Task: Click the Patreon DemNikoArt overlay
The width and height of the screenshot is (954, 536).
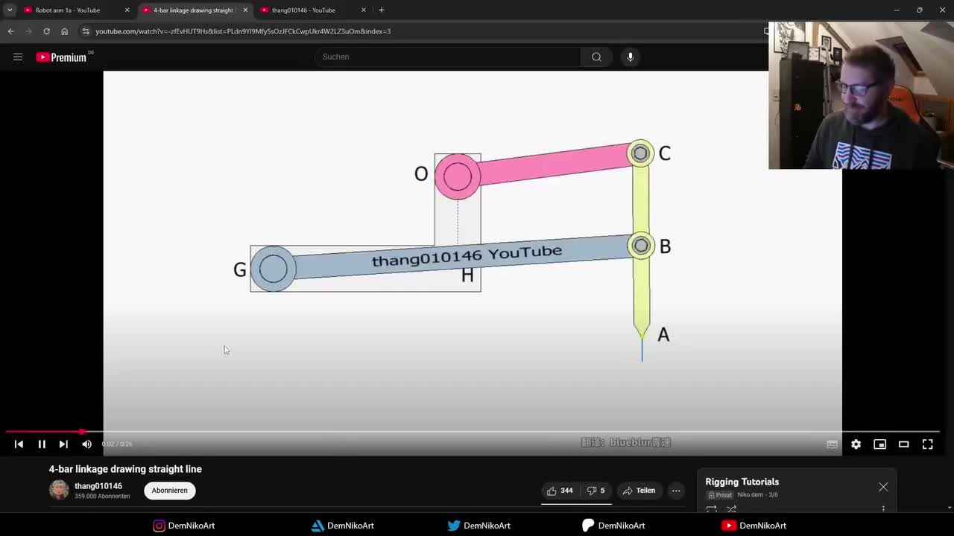Action: pyautogui.click(x=613, y=526)
